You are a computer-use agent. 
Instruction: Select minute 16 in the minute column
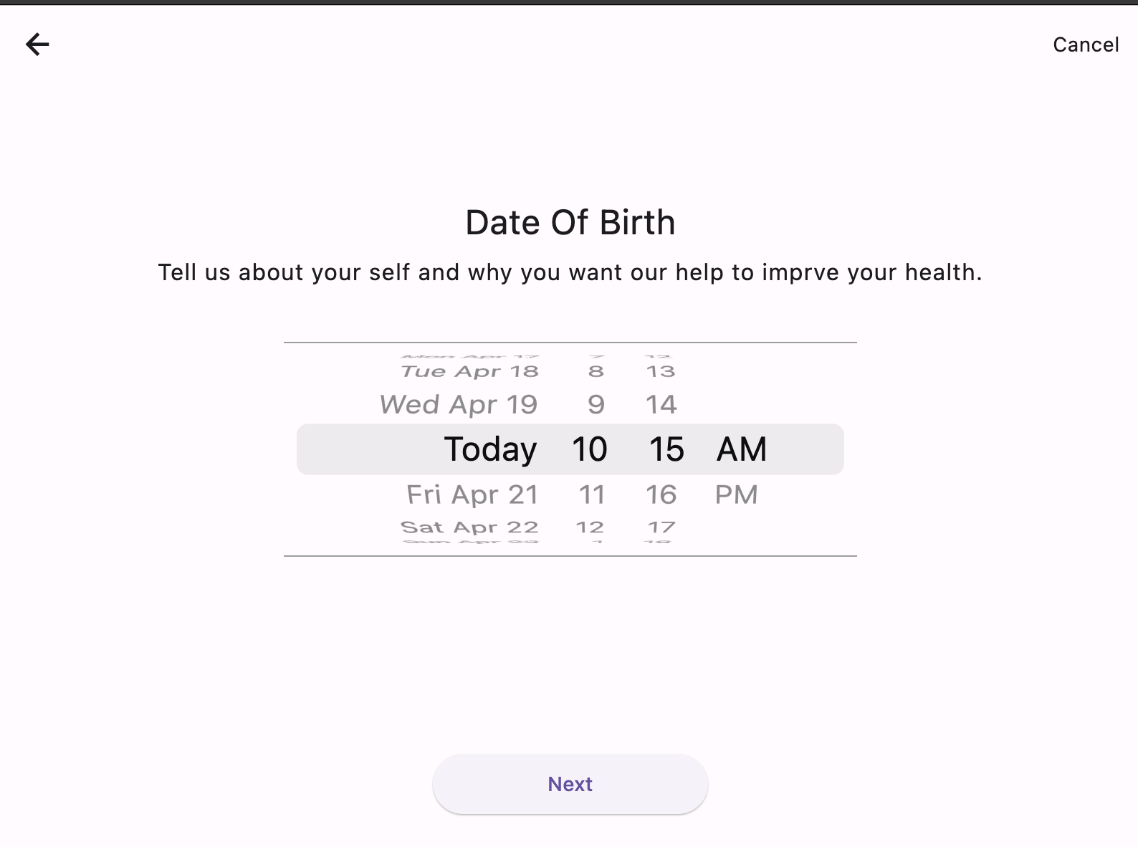click(x=661, y=494)
